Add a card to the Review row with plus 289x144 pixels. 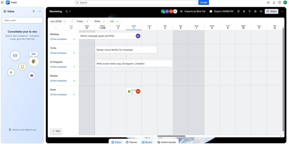74,81
